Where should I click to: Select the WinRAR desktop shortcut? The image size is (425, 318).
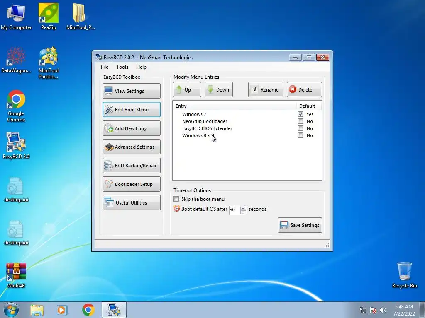[16, 275]
